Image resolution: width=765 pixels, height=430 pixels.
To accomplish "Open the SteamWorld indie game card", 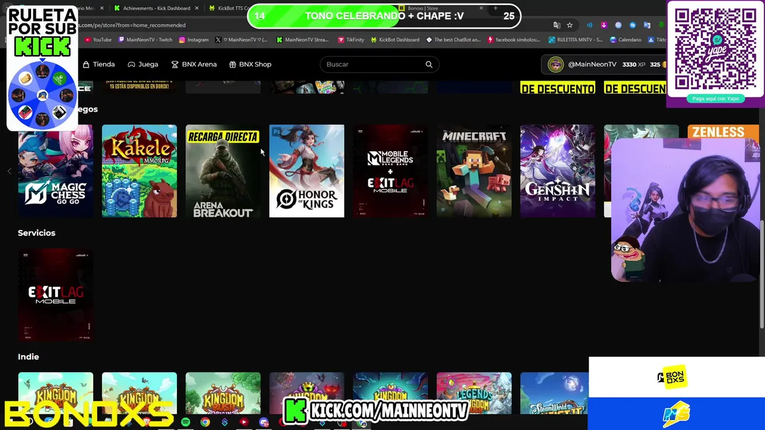I will 554,393.
